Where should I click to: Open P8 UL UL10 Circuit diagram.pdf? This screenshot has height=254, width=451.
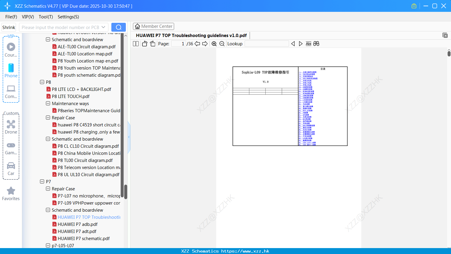tap(89, 174)
